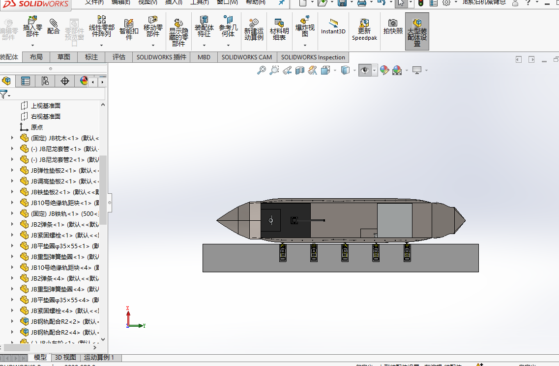This screenshot has width=559, height=366.
Task: Expand JB枕木<1> tree node
Action: click(x=12, y=138)
